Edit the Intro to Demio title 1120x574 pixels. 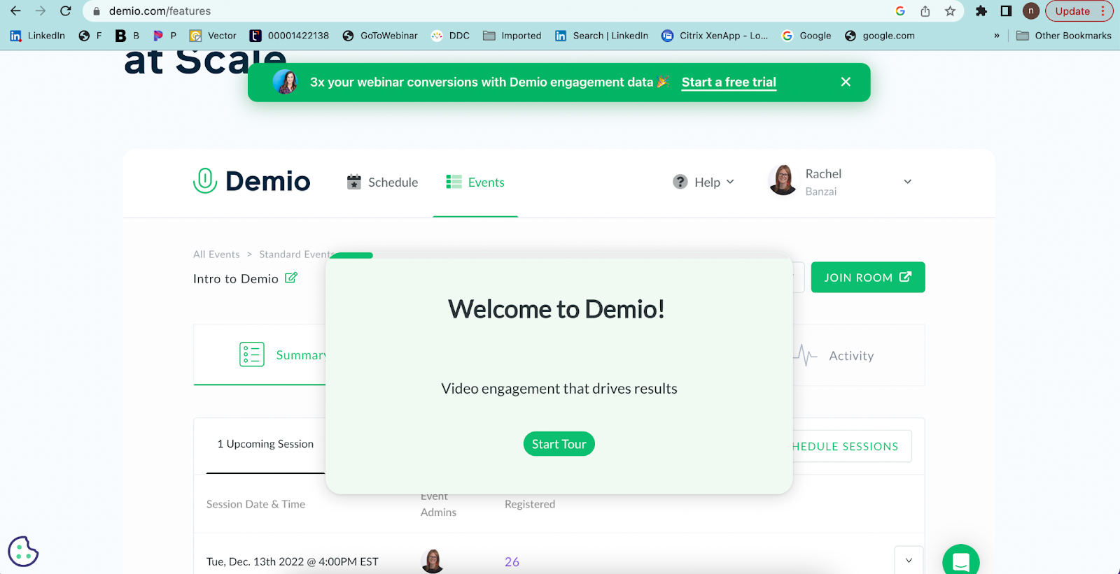pos(291,278)
